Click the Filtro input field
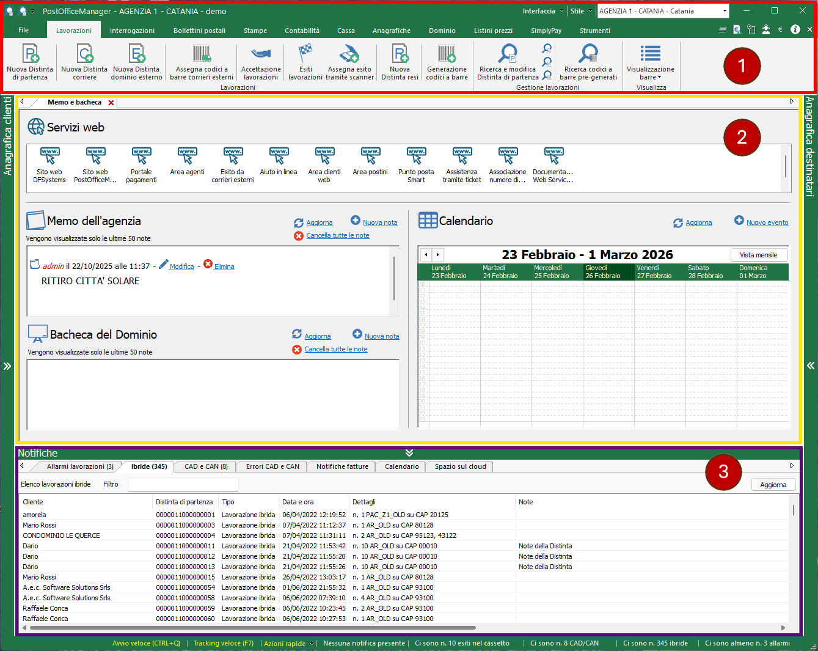The width and height of the screenshot is (818, 651). (183, 484)
